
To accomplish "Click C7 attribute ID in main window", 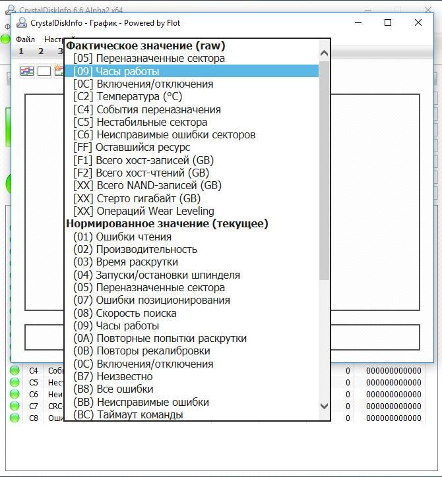I will click(34, 406).
